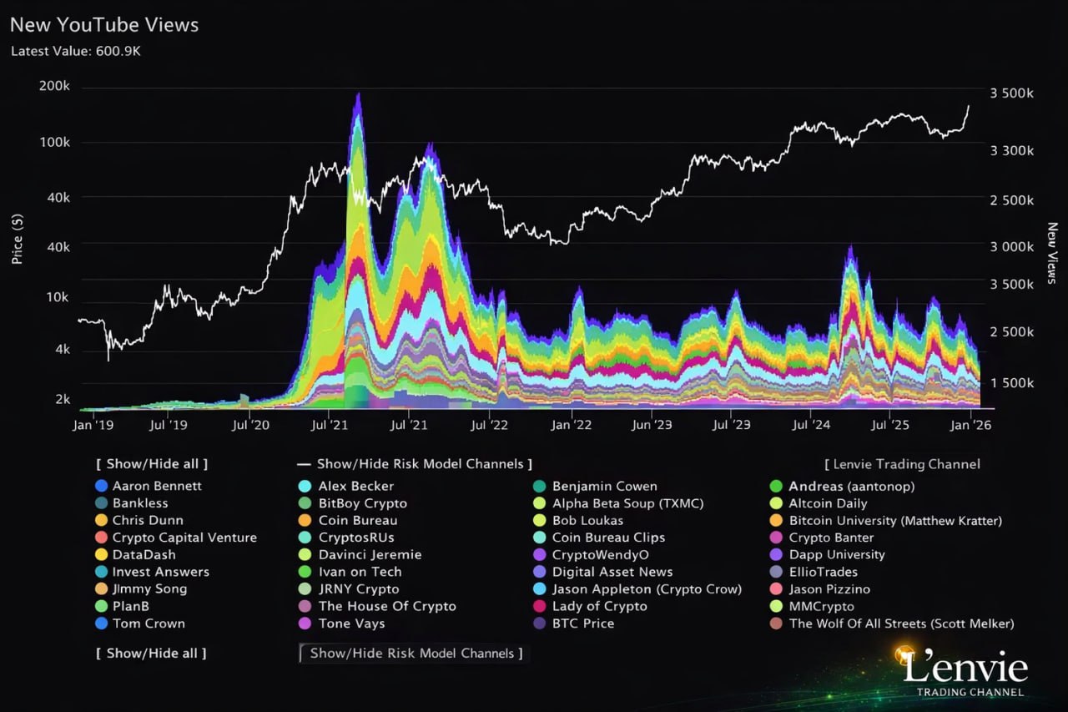
Task: Click the Tone Vays legend dot
Action: (x=305, y=624)
